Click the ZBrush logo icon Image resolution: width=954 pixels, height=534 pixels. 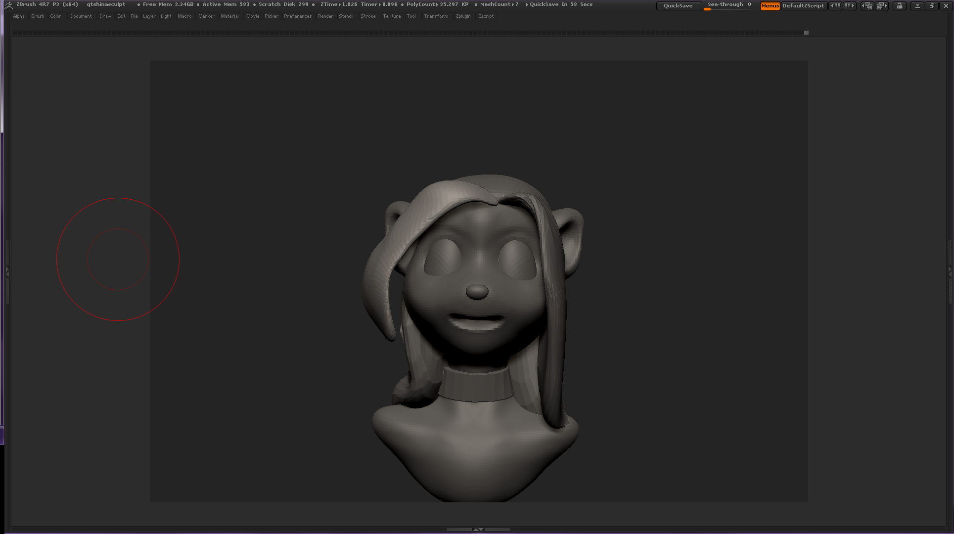[x=8, y=5]
